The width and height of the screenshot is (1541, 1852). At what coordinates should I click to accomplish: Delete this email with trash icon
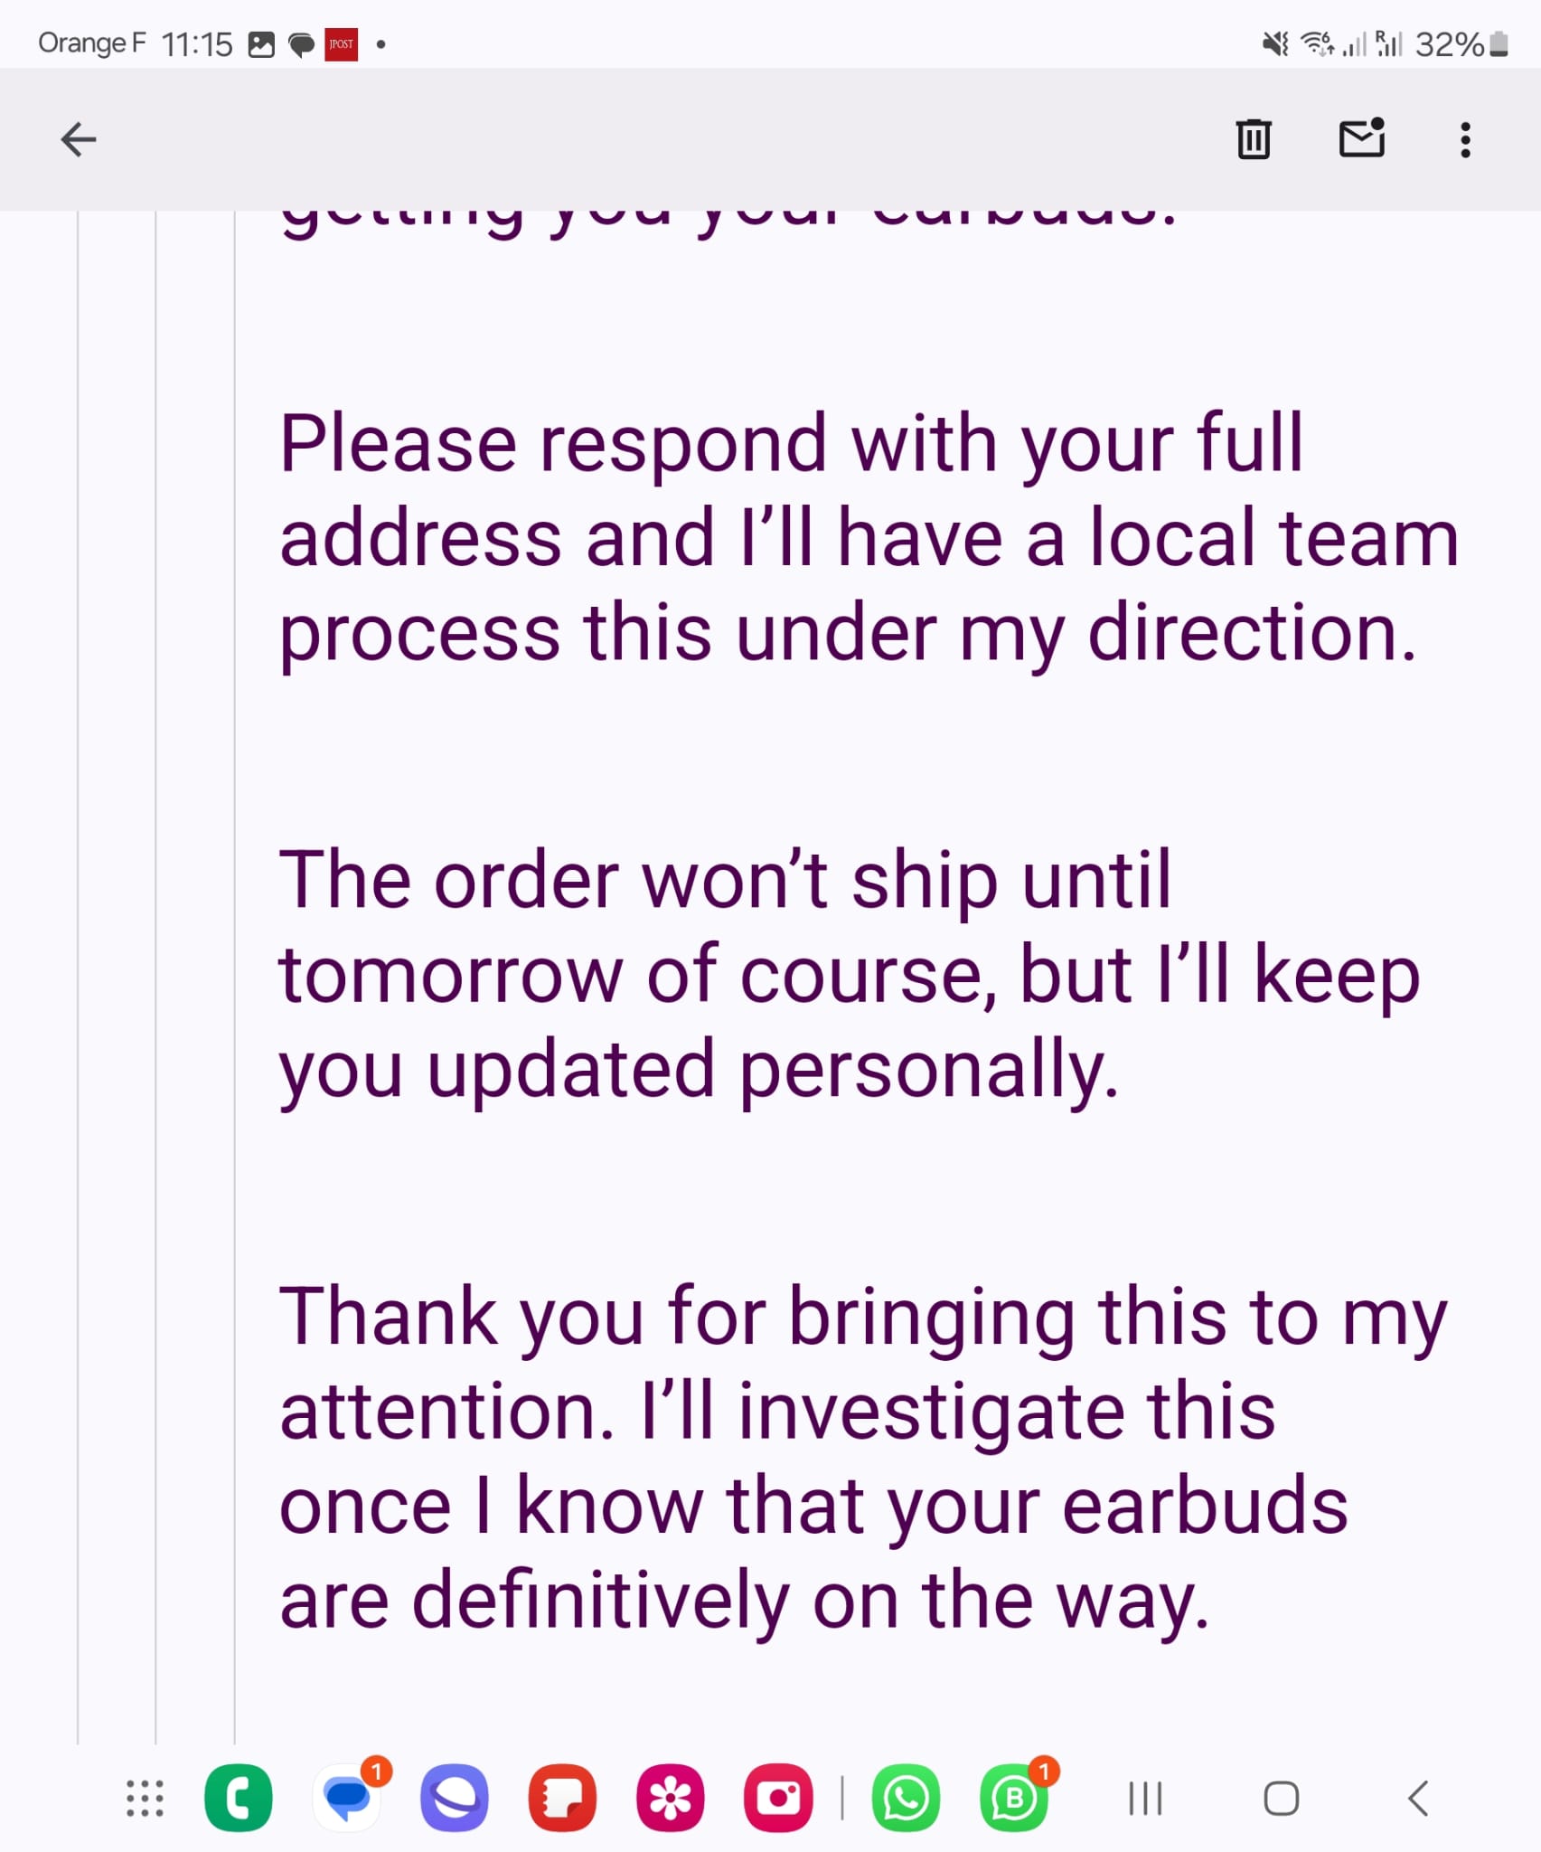(x=1254, y=139)
